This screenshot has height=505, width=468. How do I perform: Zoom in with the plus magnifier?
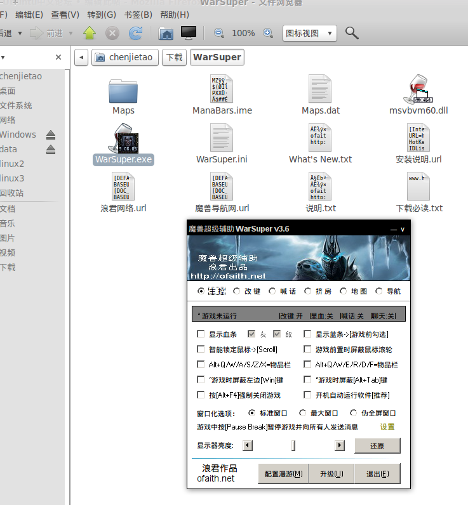coord(268,33)
